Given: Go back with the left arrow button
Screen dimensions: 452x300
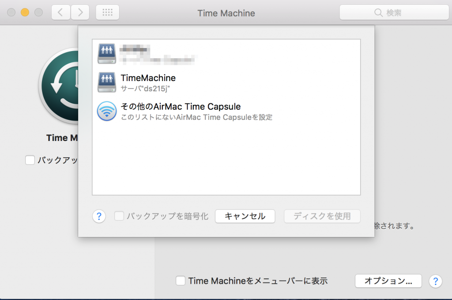Looking at the screenshot, I should [x=60, y=12].
